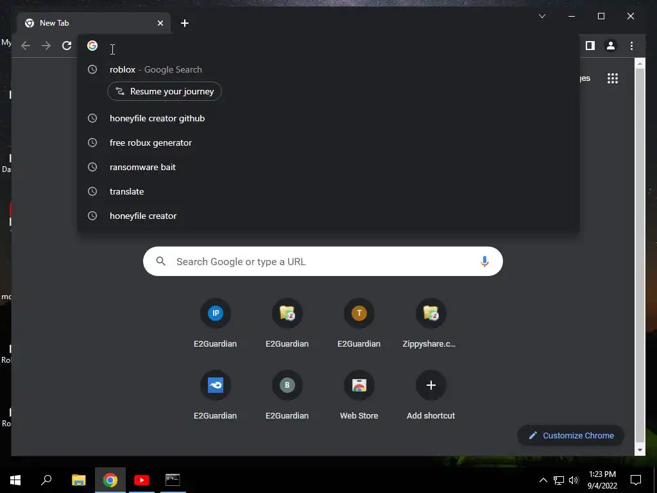Open the blue arrow E2Guardian shortcut

216,395
